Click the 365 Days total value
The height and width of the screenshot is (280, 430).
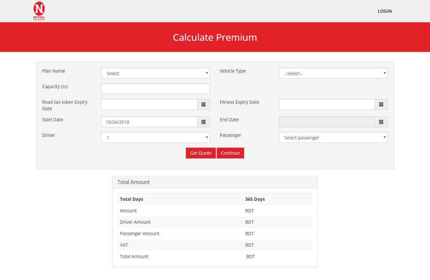point(255,199)
